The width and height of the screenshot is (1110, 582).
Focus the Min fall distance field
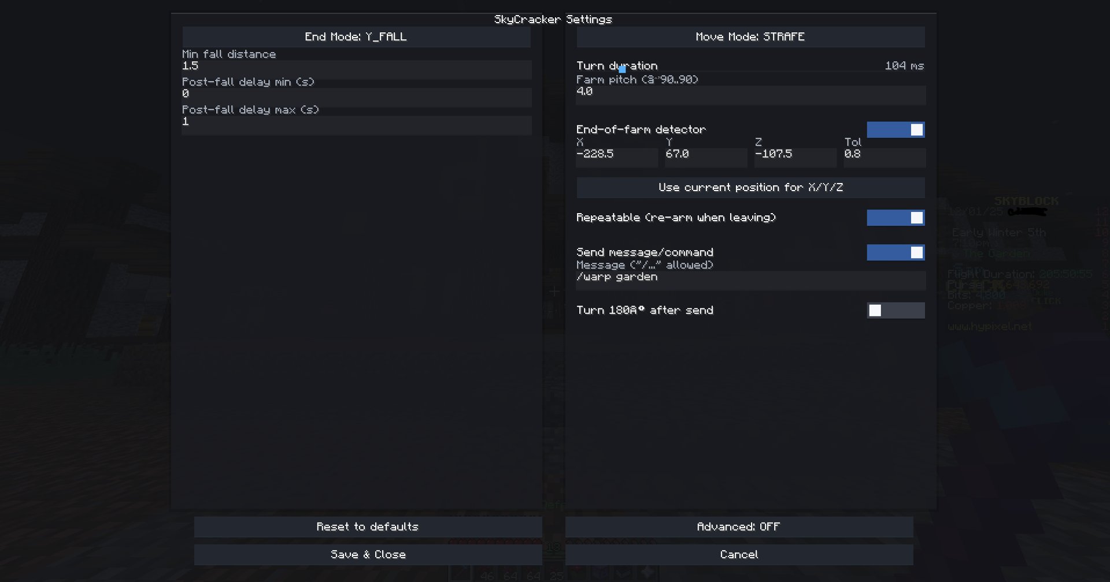click(356, 69)
